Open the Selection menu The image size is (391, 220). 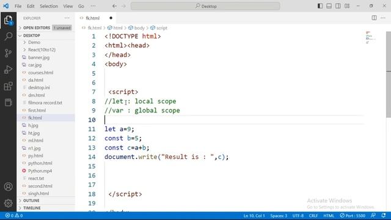pos(49,6)
